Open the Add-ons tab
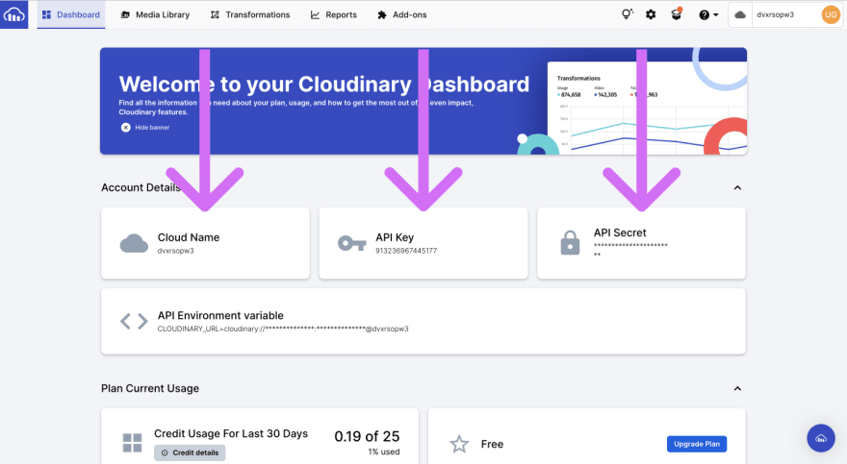This screenshot has height=464, width=847. tap(402, 14)
